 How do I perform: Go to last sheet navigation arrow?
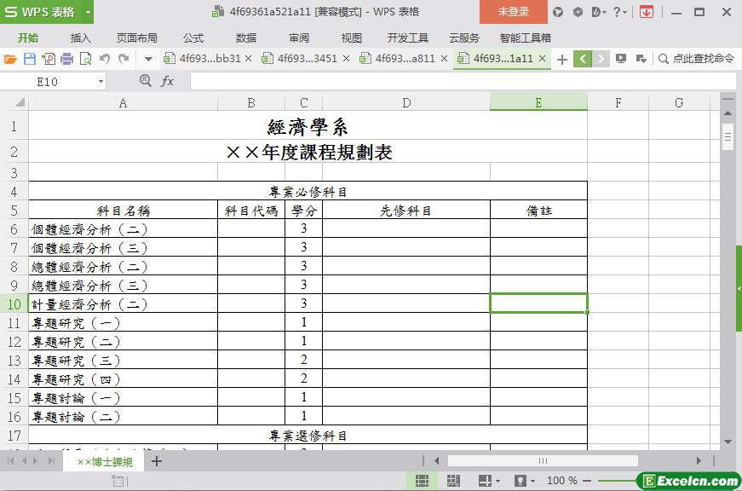(52, 460)
